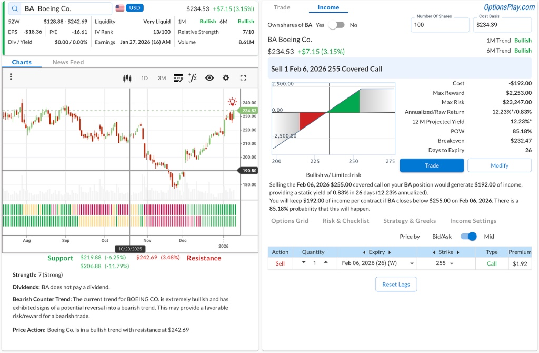Open the chart three-dot options menu

11,77
